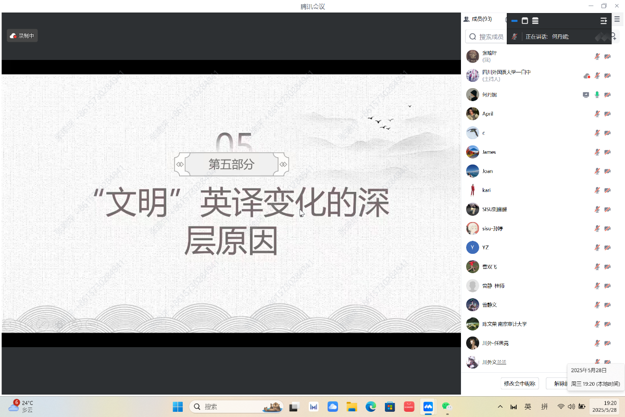Click the 解除 button at panel bottom
Screen dimensions: 625x417
[556, 384]
